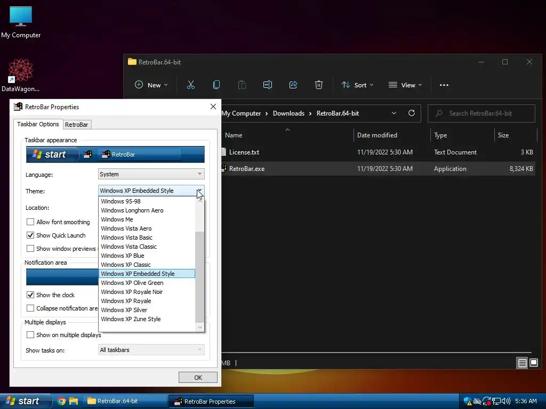Image resolution: width=546 pixels, height=409 pixels.
Task: Open File Explorer from Quick Launch
Action: click(74, 401)
